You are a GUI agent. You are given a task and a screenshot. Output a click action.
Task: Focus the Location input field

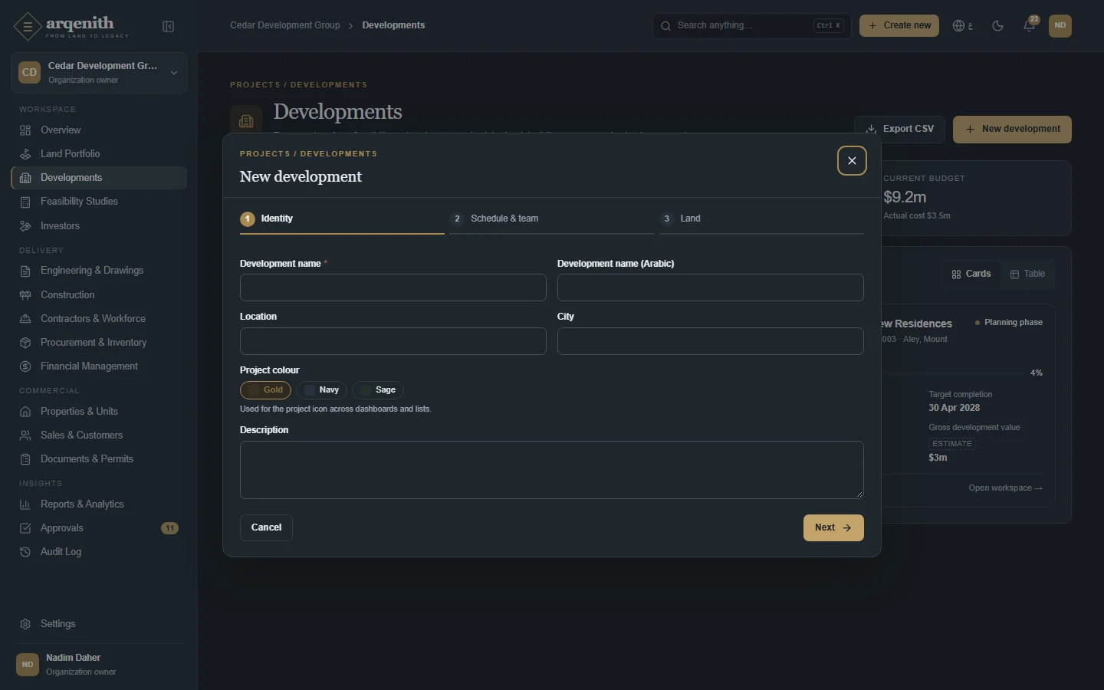[x=393, y=341]
